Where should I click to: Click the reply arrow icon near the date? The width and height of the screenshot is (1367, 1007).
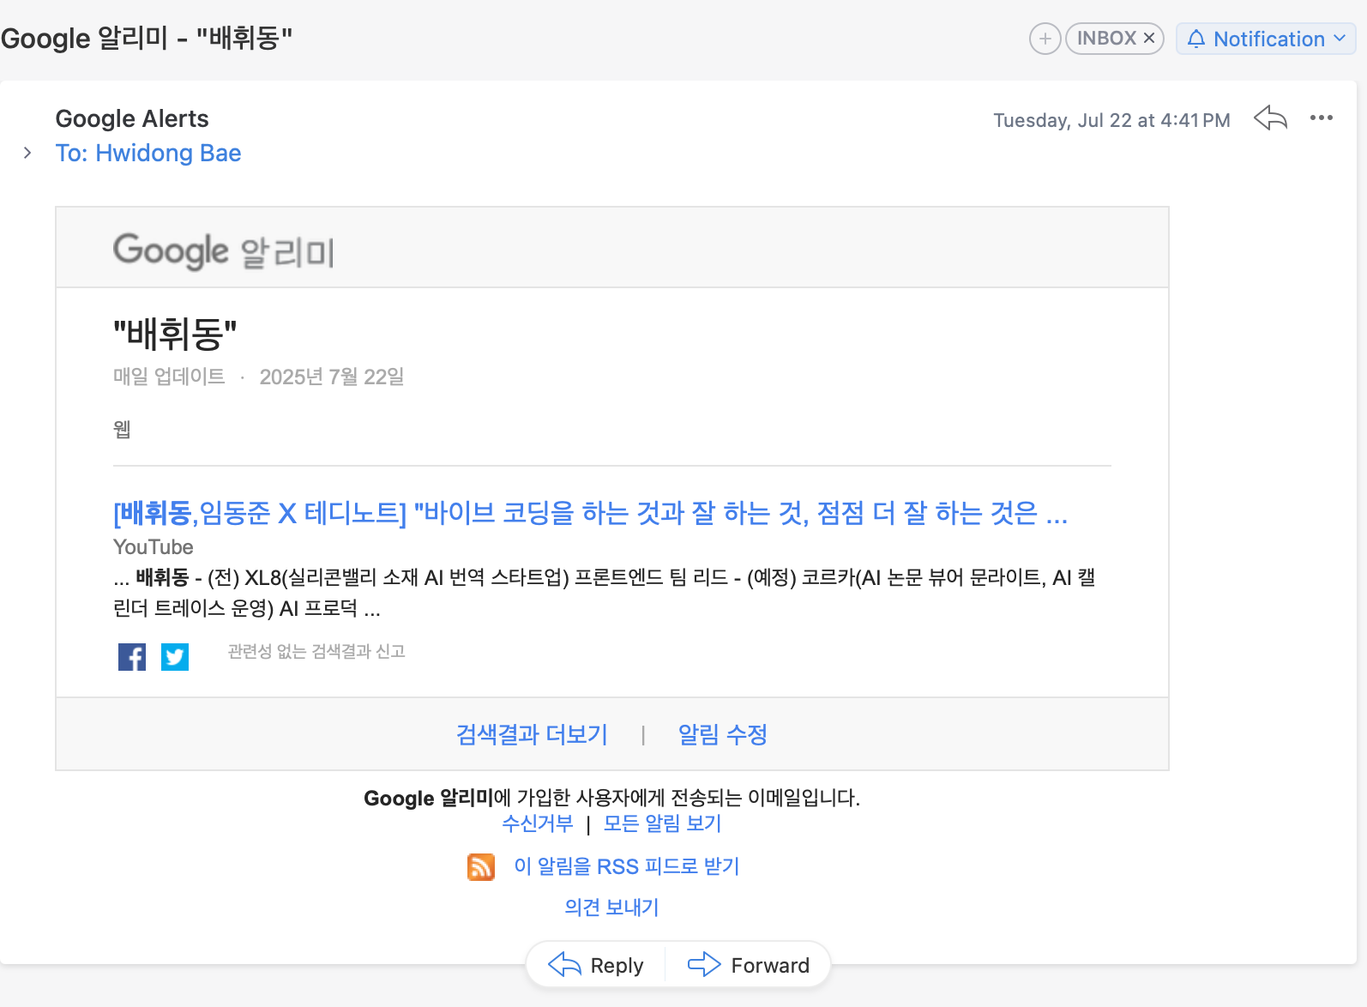(1270, 118)
